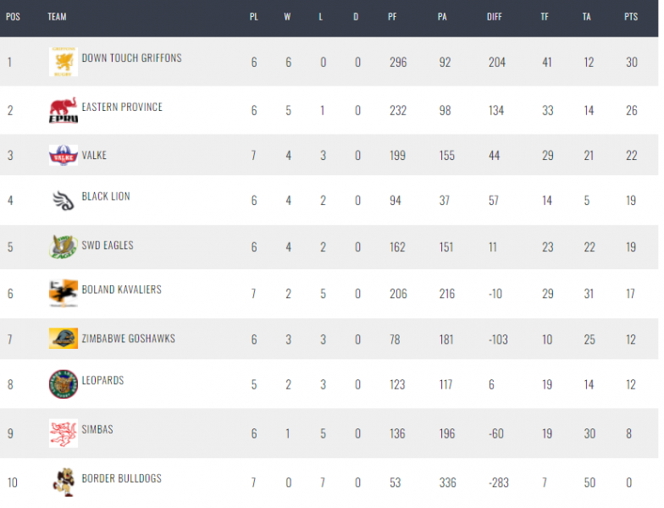Image resolution: width=664 pixels, height=508 pixels.
Task: Click the Down Touch Griffons team logo
Action: (63, 62)
